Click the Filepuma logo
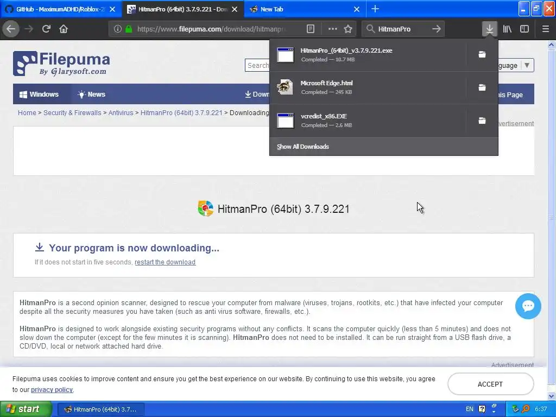This screenshot has height=417, width=556. 61,64
